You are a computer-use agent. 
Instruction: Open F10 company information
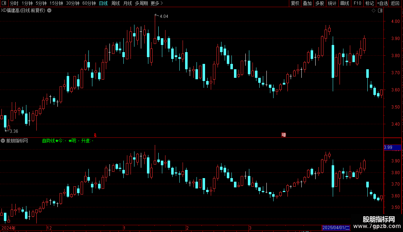[x=357, y=3]
